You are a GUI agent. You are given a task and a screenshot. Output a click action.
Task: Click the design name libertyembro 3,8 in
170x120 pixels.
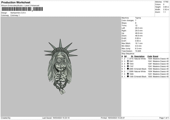pos(18,13)
